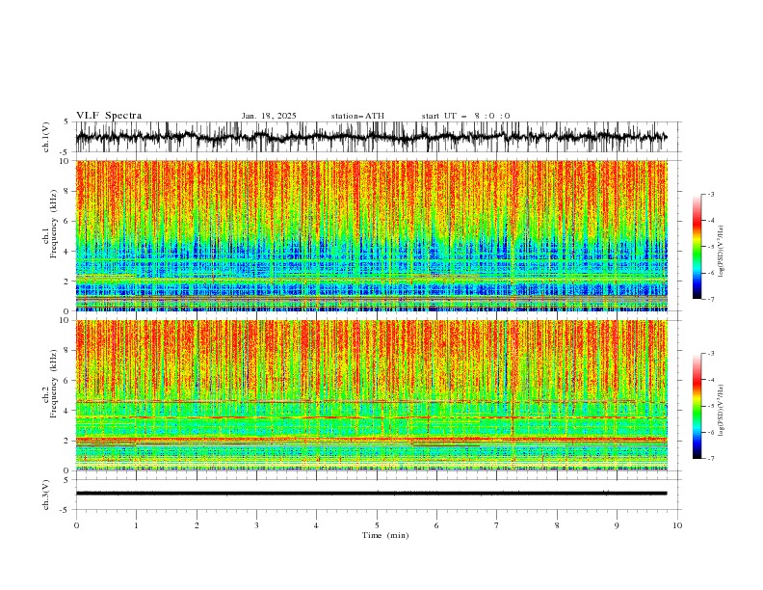Click the "-5" tick on ch.3(V) axis
The height and width of the screenshot is (590, 763).
point(66,510)
